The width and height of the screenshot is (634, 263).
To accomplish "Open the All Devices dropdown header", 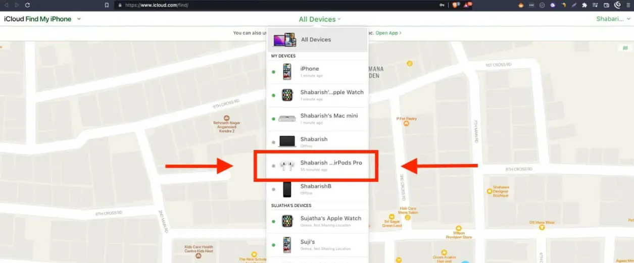I will point(320,19).
